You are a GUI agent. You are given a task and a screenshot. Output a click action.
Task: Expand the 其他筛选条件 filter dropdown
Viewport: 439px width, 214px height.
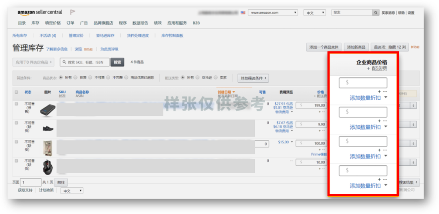click(x=253, y=78)
